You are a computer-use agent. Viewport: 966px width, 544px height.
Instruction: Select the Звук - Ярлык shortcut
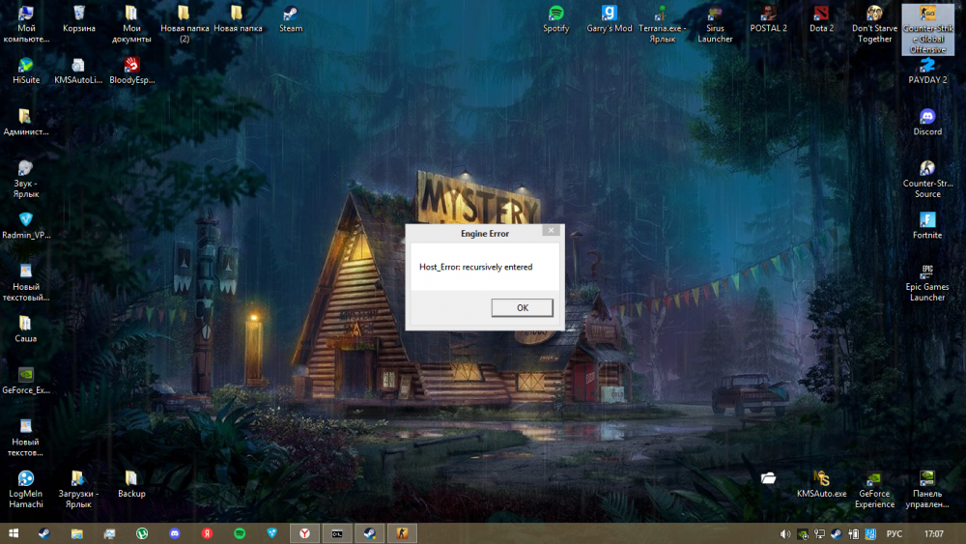(26, 180)
